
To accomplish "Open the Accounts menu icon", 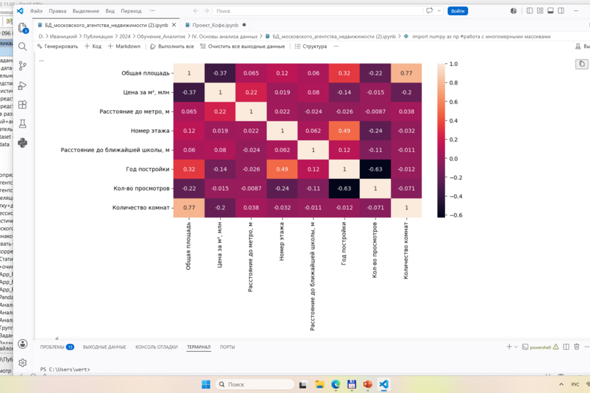I will 22,344.
